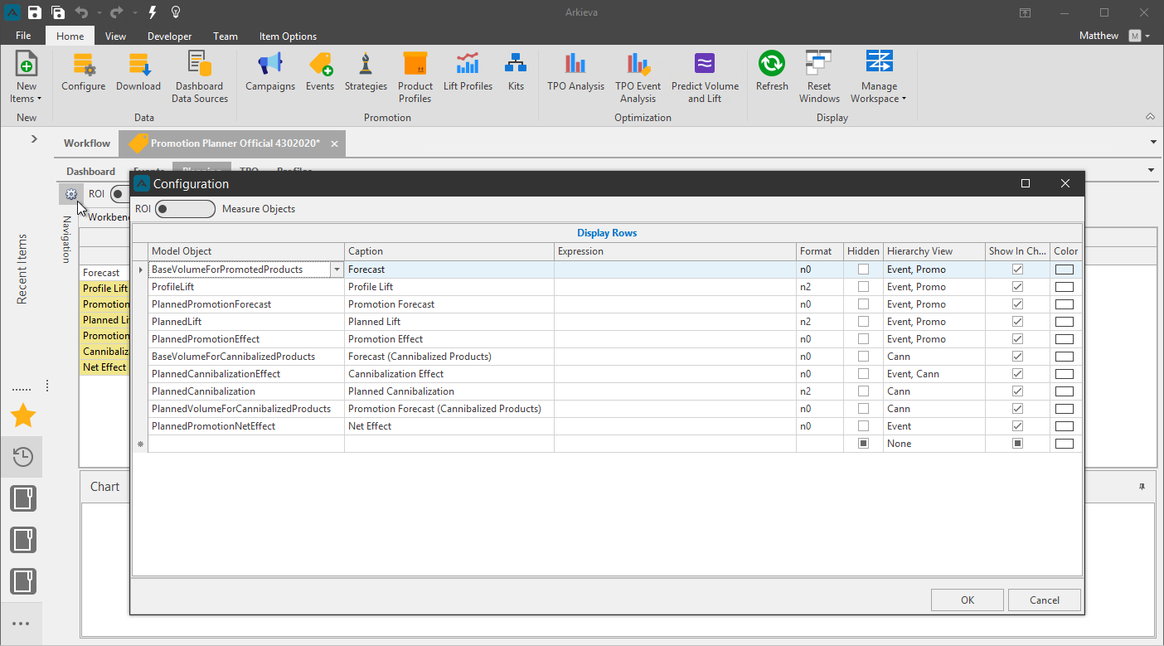1164x646 pixels.
Task: Open Product Profiles
Action: [x=415, y=77]
